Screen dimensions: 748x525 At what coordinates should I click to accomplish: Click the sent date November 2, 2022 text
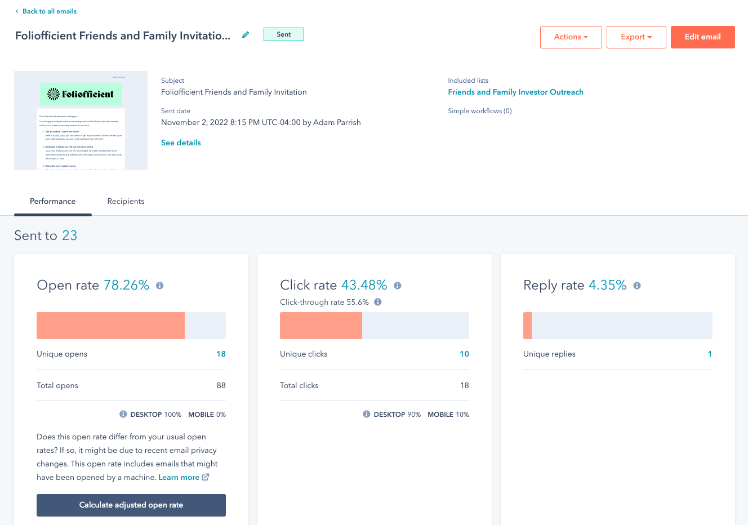tap(261, 122)
